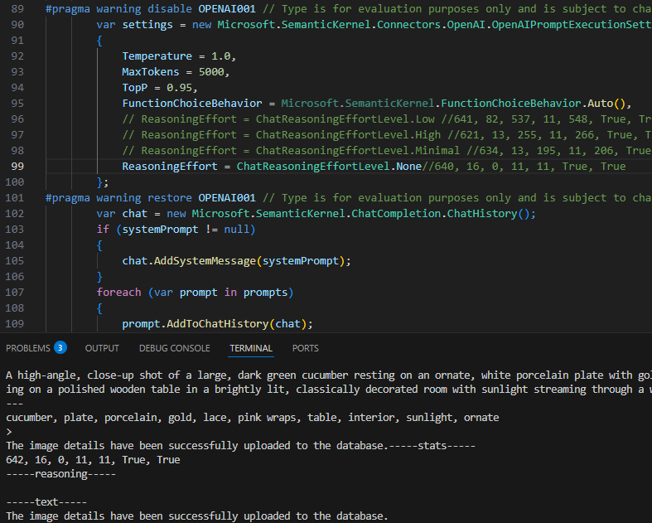Click the problems count badge showing 3

[x=60, y=347]
